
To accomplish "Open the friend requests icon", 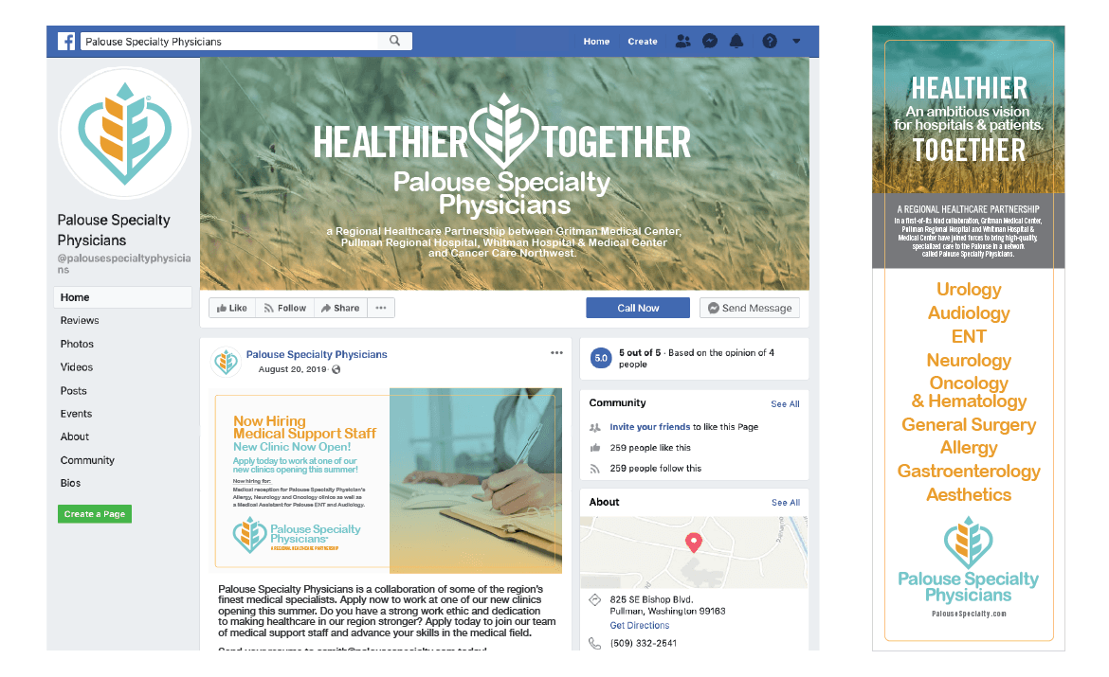I will click(682, 42).
